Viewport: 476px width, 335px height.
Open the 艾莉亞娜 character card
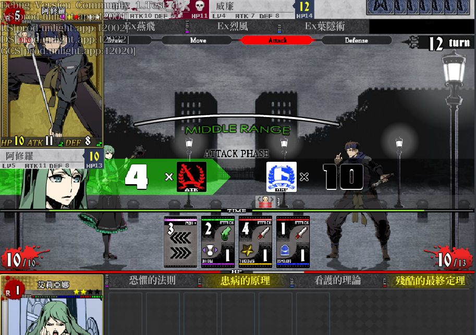click(52, 305)
